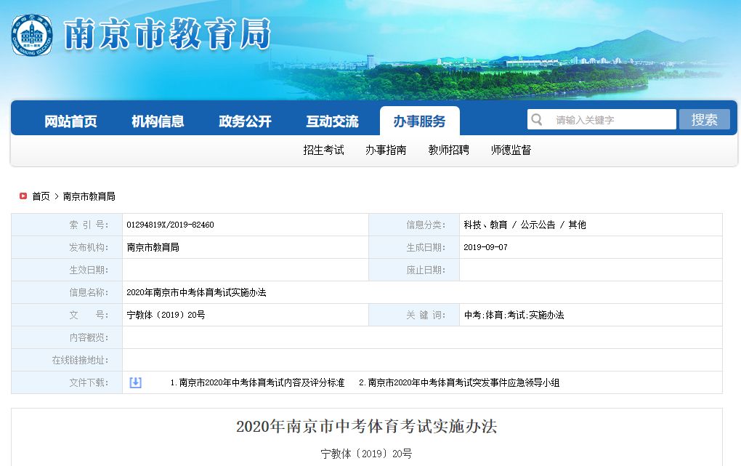Click the Nanjing Education Bureau logo emblem
The width and height of the screenshot is (741, 466).
31,33
